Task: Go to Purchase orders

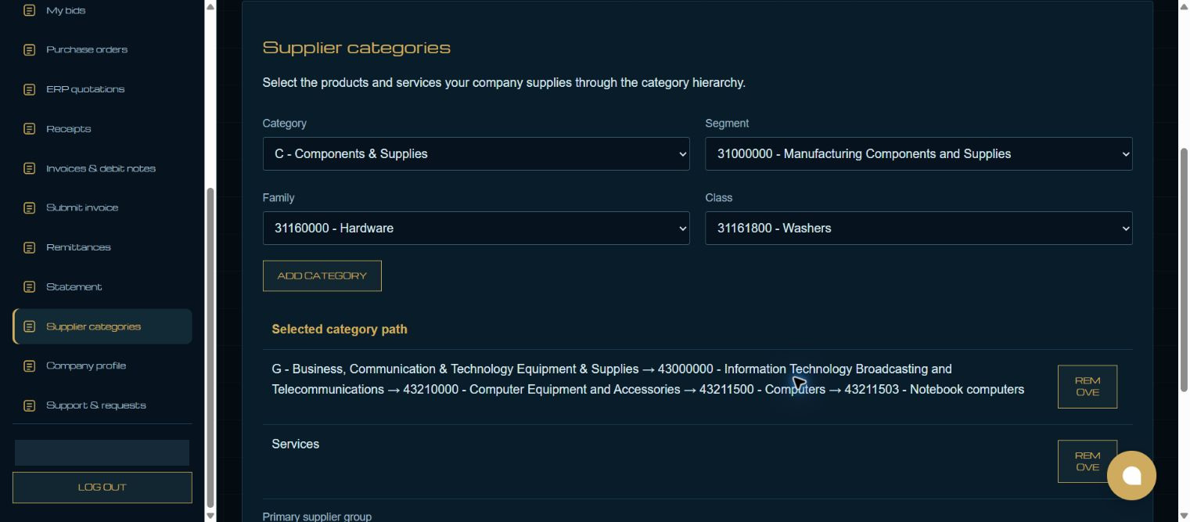Action: coord(102,49)
